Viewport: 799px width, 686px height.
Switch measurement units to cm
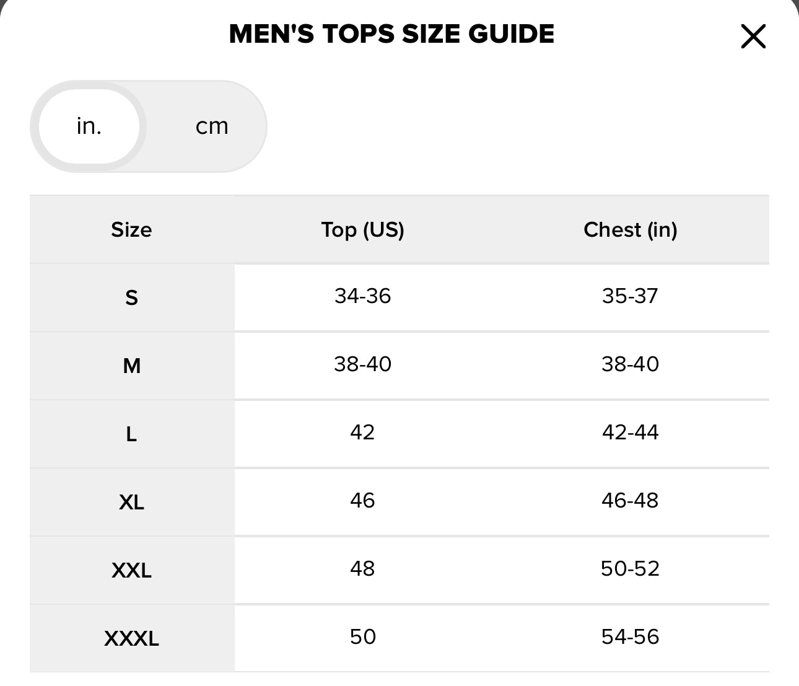[212, 126]
